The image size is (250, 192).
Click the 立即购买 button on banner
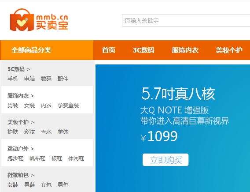click(165, 160)
